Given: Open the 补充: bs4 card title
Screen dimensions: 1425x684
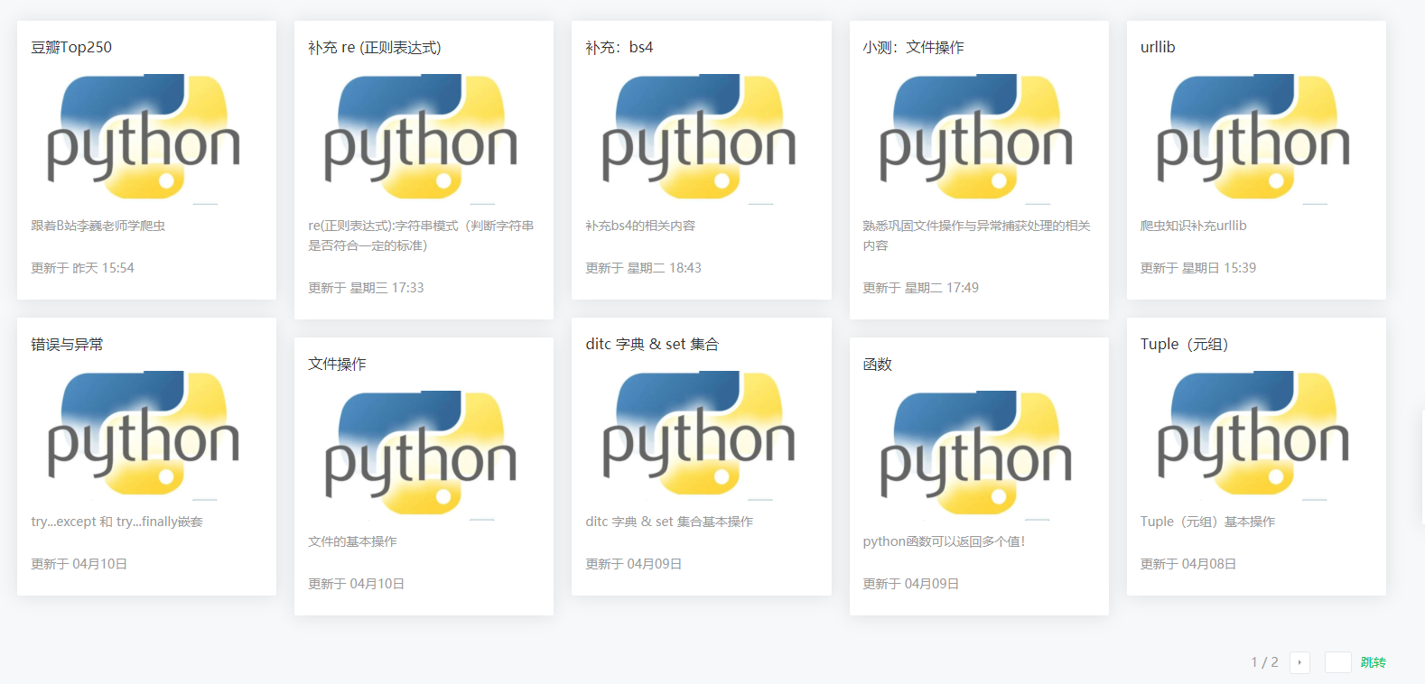Looking at the screenshot, I should click(x=619, y=47).
